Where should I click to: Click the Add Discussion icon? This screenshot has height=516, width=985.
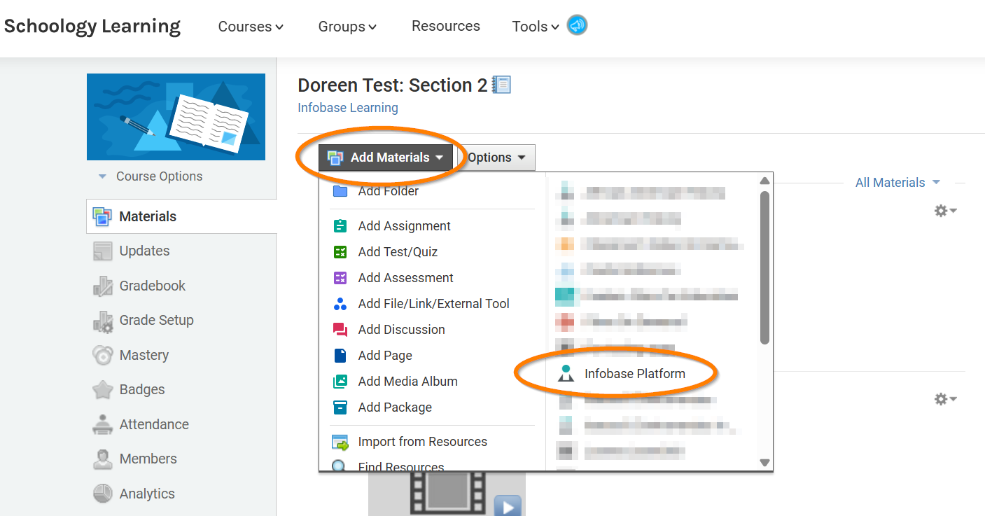[x=340, y=330]
